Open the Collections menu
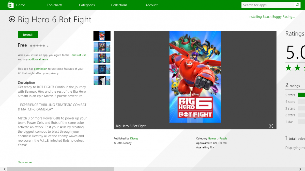This screenshot has height=171, width=305. coord(119,5)
